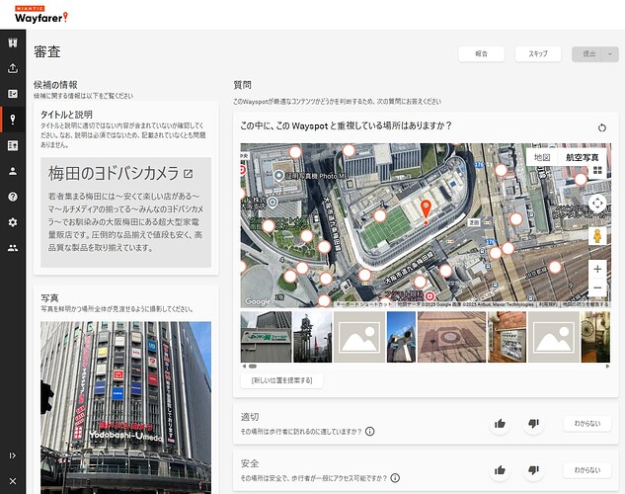This screenshot has height=494, width=625.
Task: Select second thumbnail with dark sculpture
Action: [312, 337]
